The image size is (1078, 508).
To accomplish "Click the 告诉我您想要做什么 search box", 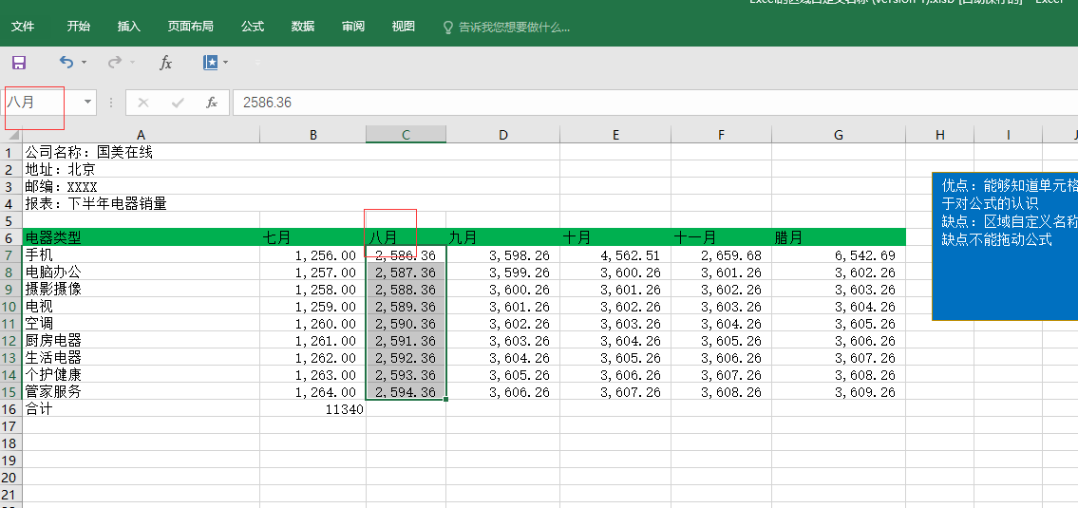I will pyautogui.click(x=514, y=27).
